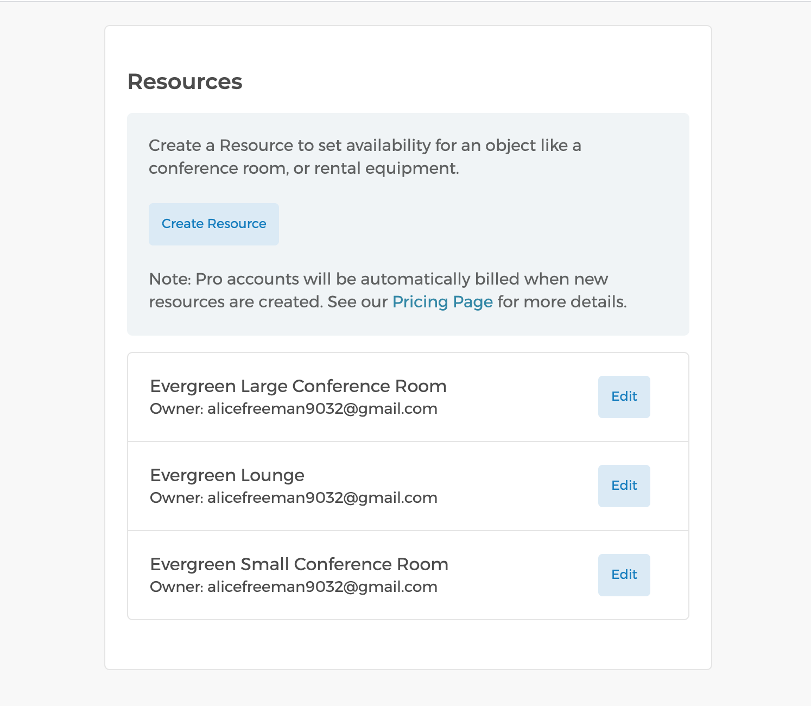Click the Resources page heading
Image resolution: width=811 pixels, height=706 pixels.
coord(185,81)
